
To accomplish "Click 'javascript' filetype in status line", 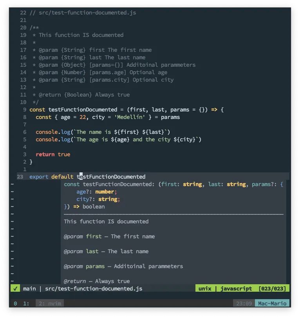I will pos(236,289).
